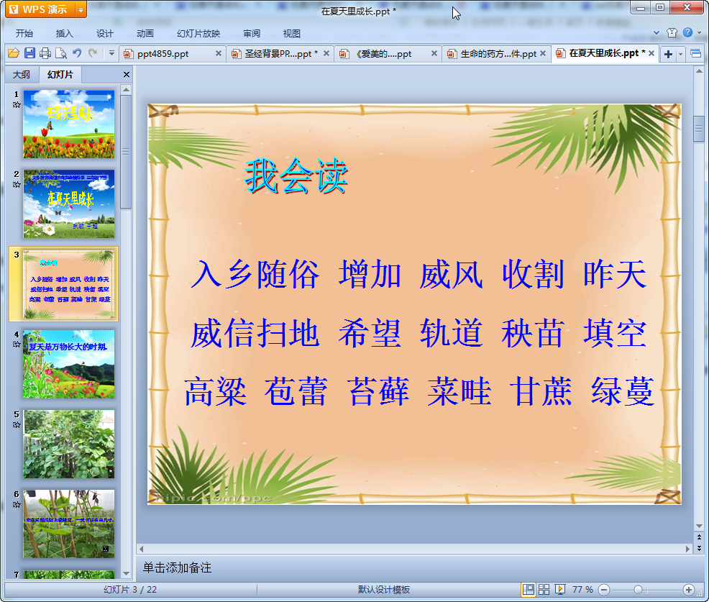
Task: Switch to the 幻灯片 slides pane tab
Action: click(60, 75)
